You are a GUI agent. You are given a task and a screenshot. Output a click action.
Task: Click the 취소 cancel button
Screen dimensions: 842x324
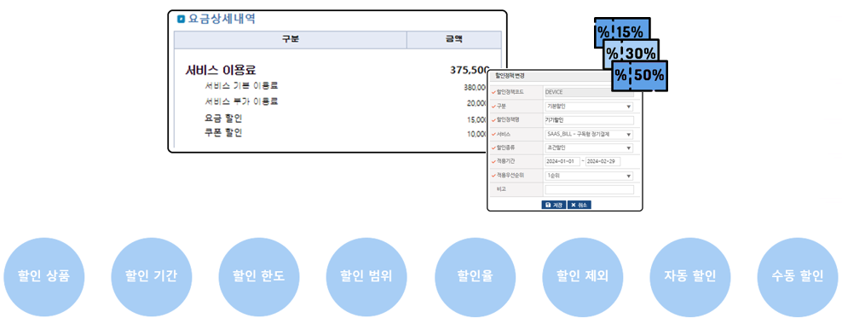[x=580, y=205]
